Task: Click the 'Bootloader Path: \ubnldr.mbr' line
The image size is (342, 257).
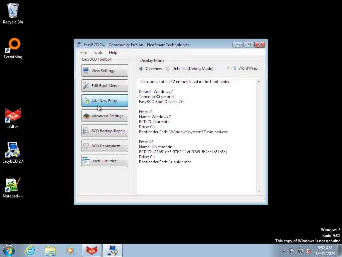Action: (x=165, y=162)
